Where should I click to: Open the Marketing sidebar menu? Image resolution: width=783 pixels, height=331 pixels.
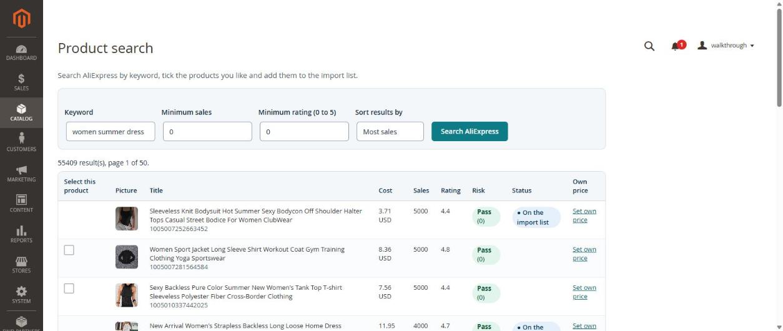[21, 174]
